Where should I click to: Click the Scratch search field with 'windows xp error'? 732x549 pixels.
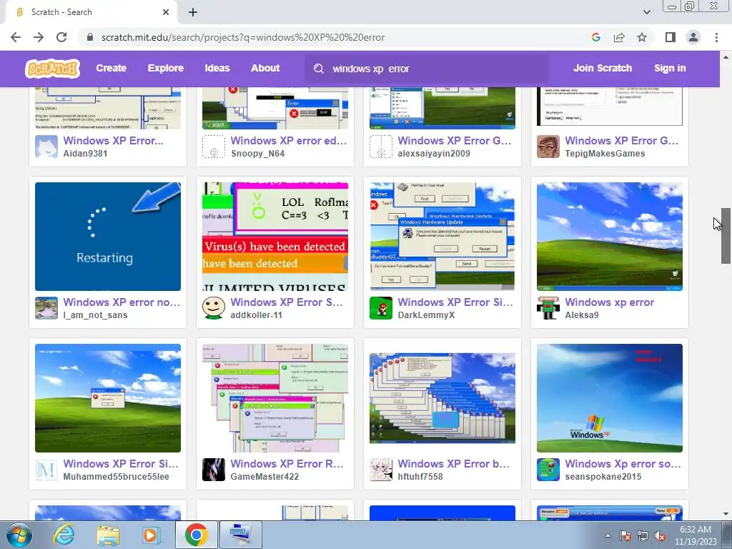(x=427, y=69)
